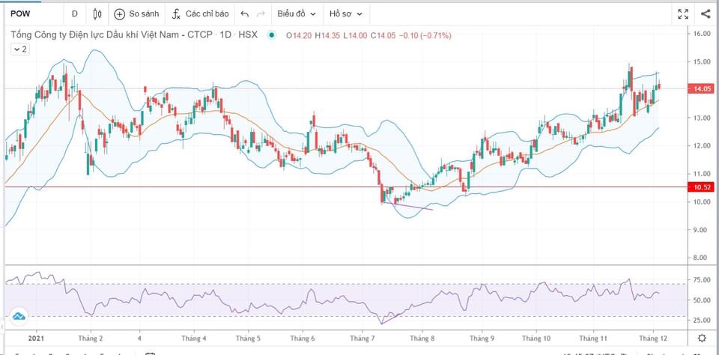Screen dimensions: 719x355
Task: Expand the collapsed indicators legend showing 2
Action: coord(19,49)
